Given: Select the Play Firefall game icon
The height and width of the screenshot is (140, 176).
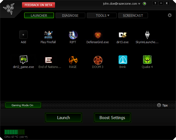Looking at the screenshot, I should [x=48, y=35].
